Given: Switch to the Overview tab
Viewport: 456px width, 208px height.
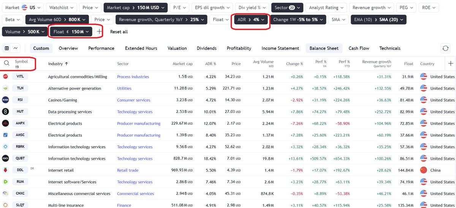Looking at the screenshot, I should (68, 48).
